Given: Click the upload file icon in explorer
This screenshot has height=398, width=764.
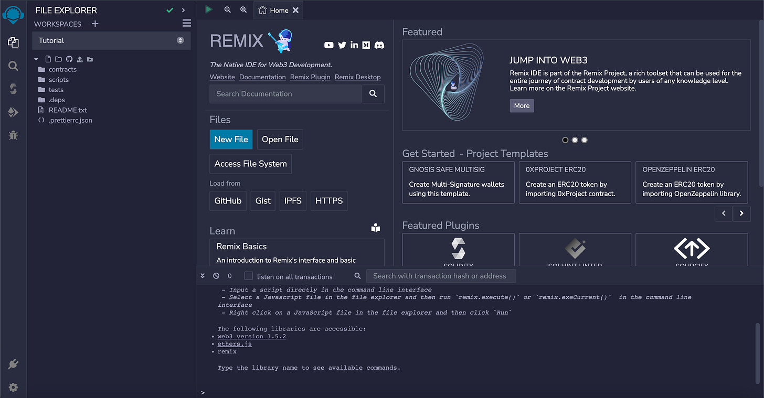Looking at the screenshot, I should tap(80, 59).
